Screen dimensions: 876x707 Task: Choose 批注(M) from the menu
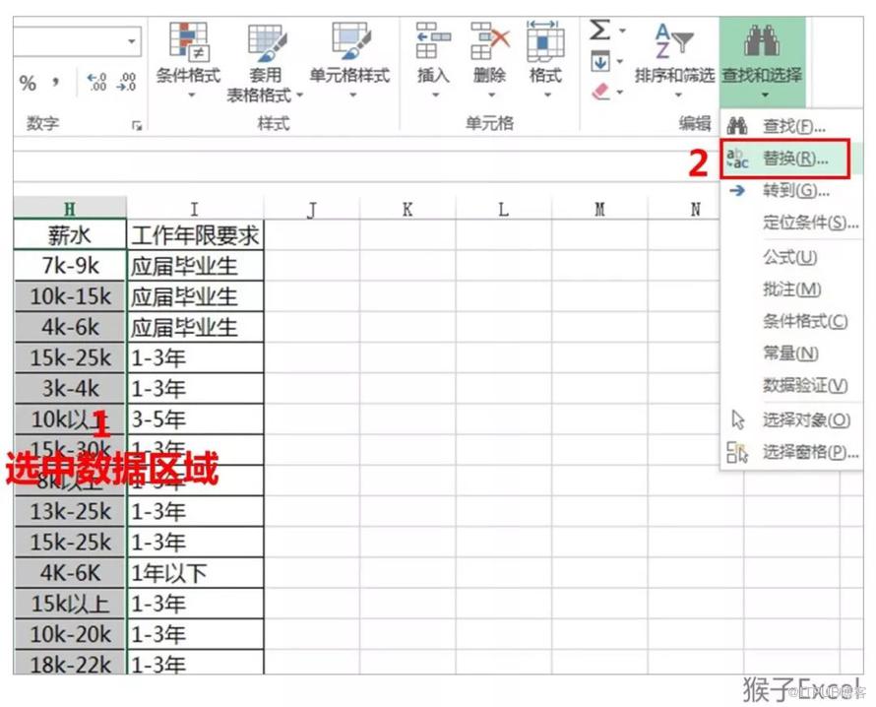click(790, 289)
